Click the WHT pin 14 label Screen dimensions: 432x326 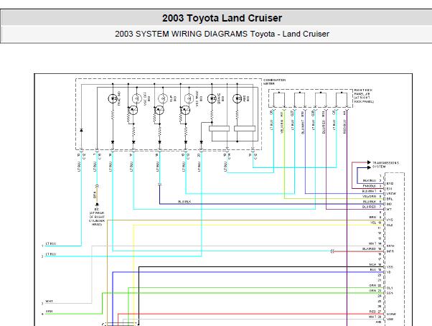372,243
